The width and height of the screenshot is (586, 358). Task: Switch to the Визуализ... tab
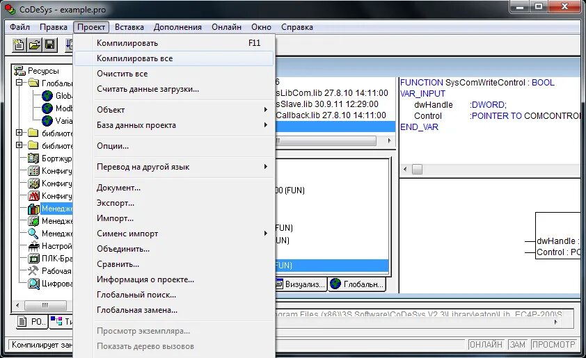tap(301, 284)
